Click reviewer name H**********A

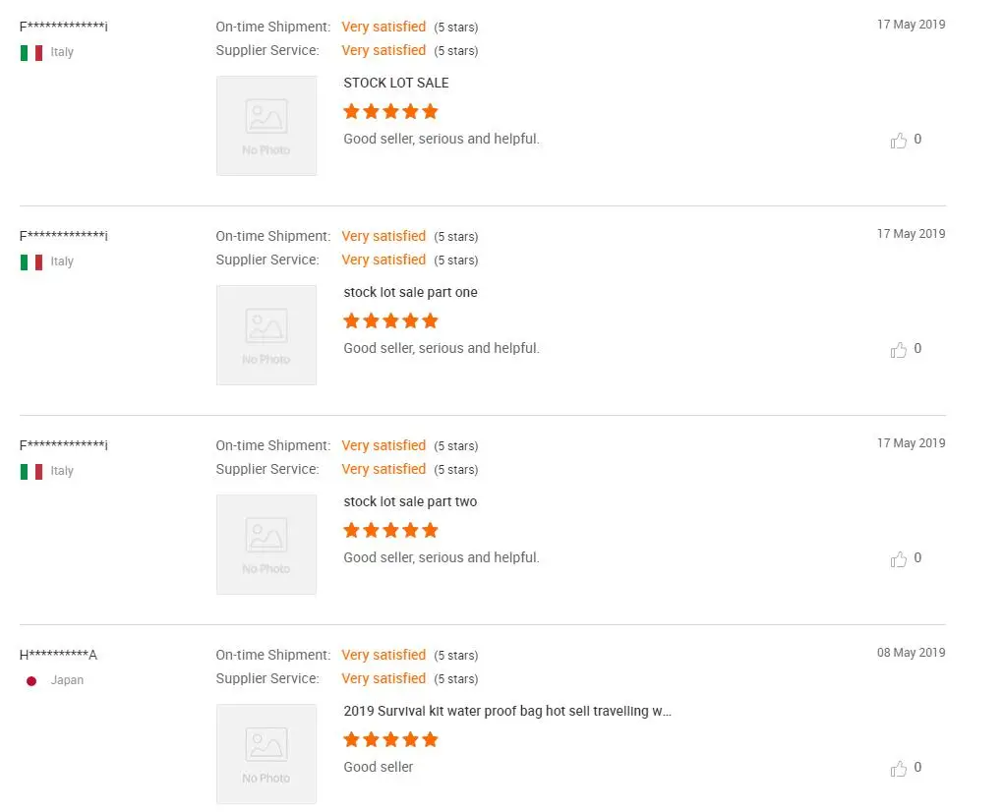coord(58,655)
